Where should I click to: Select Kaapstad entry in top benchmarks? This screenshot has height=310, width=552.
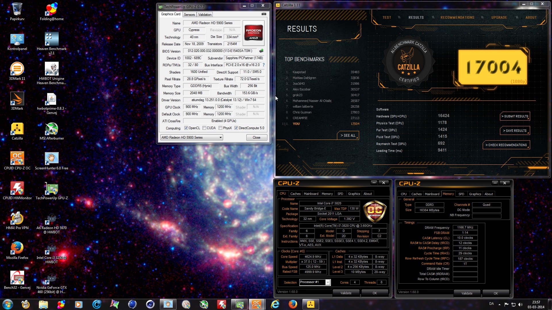322,72
